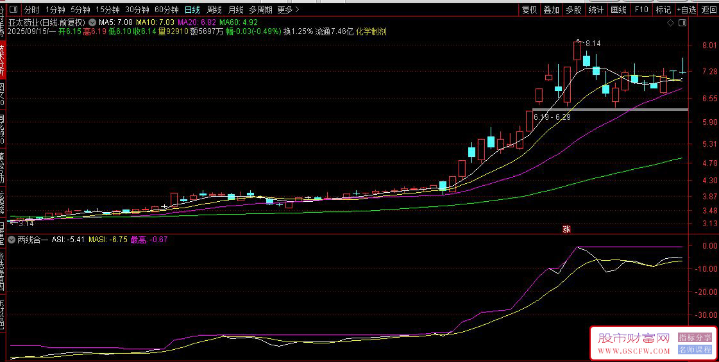Click the MA60: 4.92 label
Image resolution: width=719 pixels, height=362 pixels.
[239, 22]
